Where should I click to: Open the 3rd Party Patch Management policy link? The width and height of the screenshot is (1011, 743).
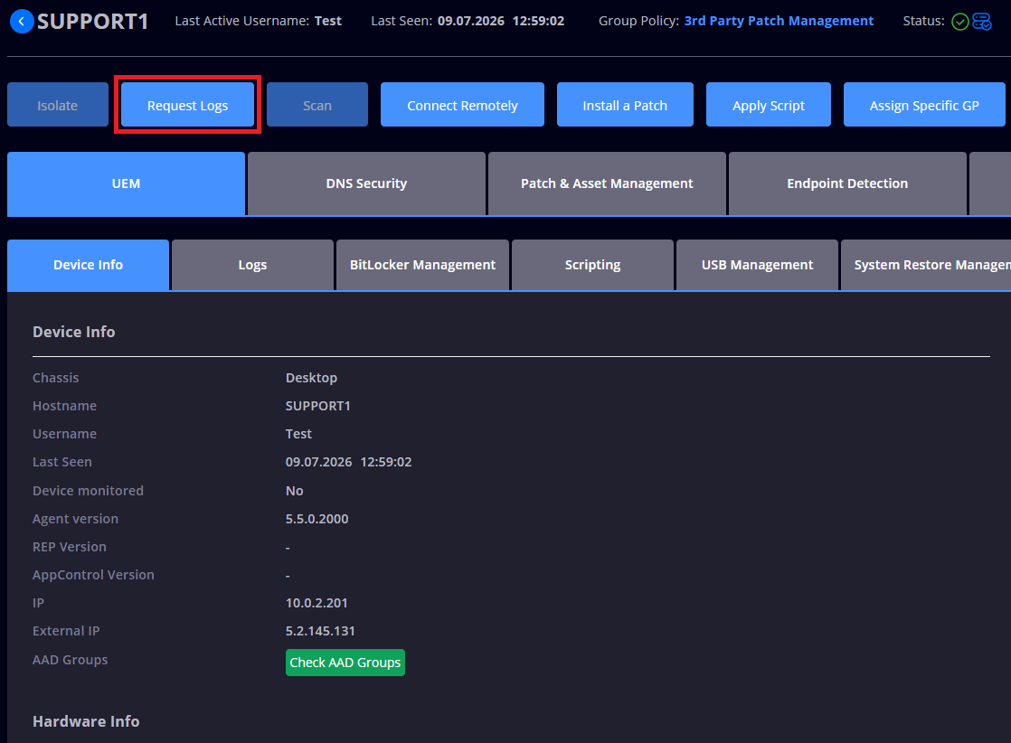[779, 21]
